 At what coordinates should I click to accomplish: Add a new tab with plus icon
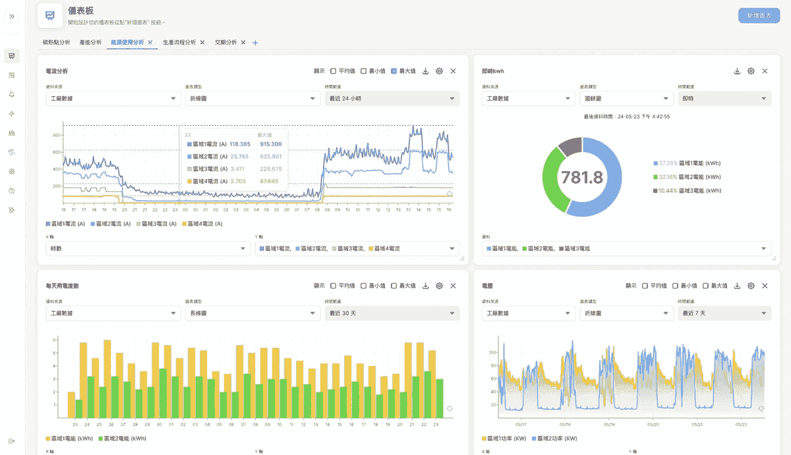[x=256, y=43]
